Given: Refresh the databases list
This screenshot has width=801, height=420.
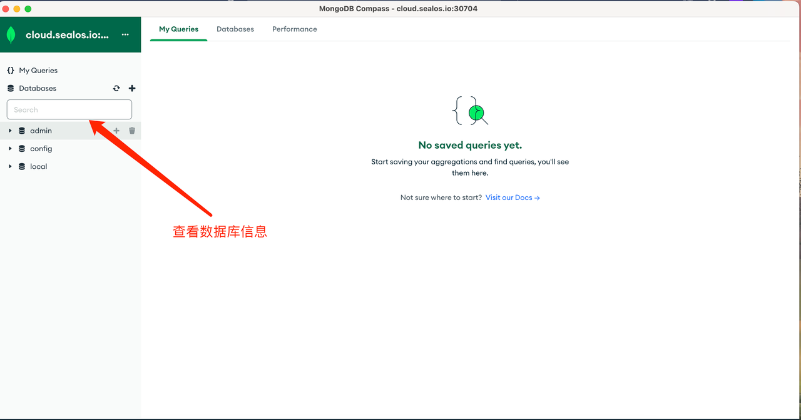Looking at the screenshot, I should (116, 88).
